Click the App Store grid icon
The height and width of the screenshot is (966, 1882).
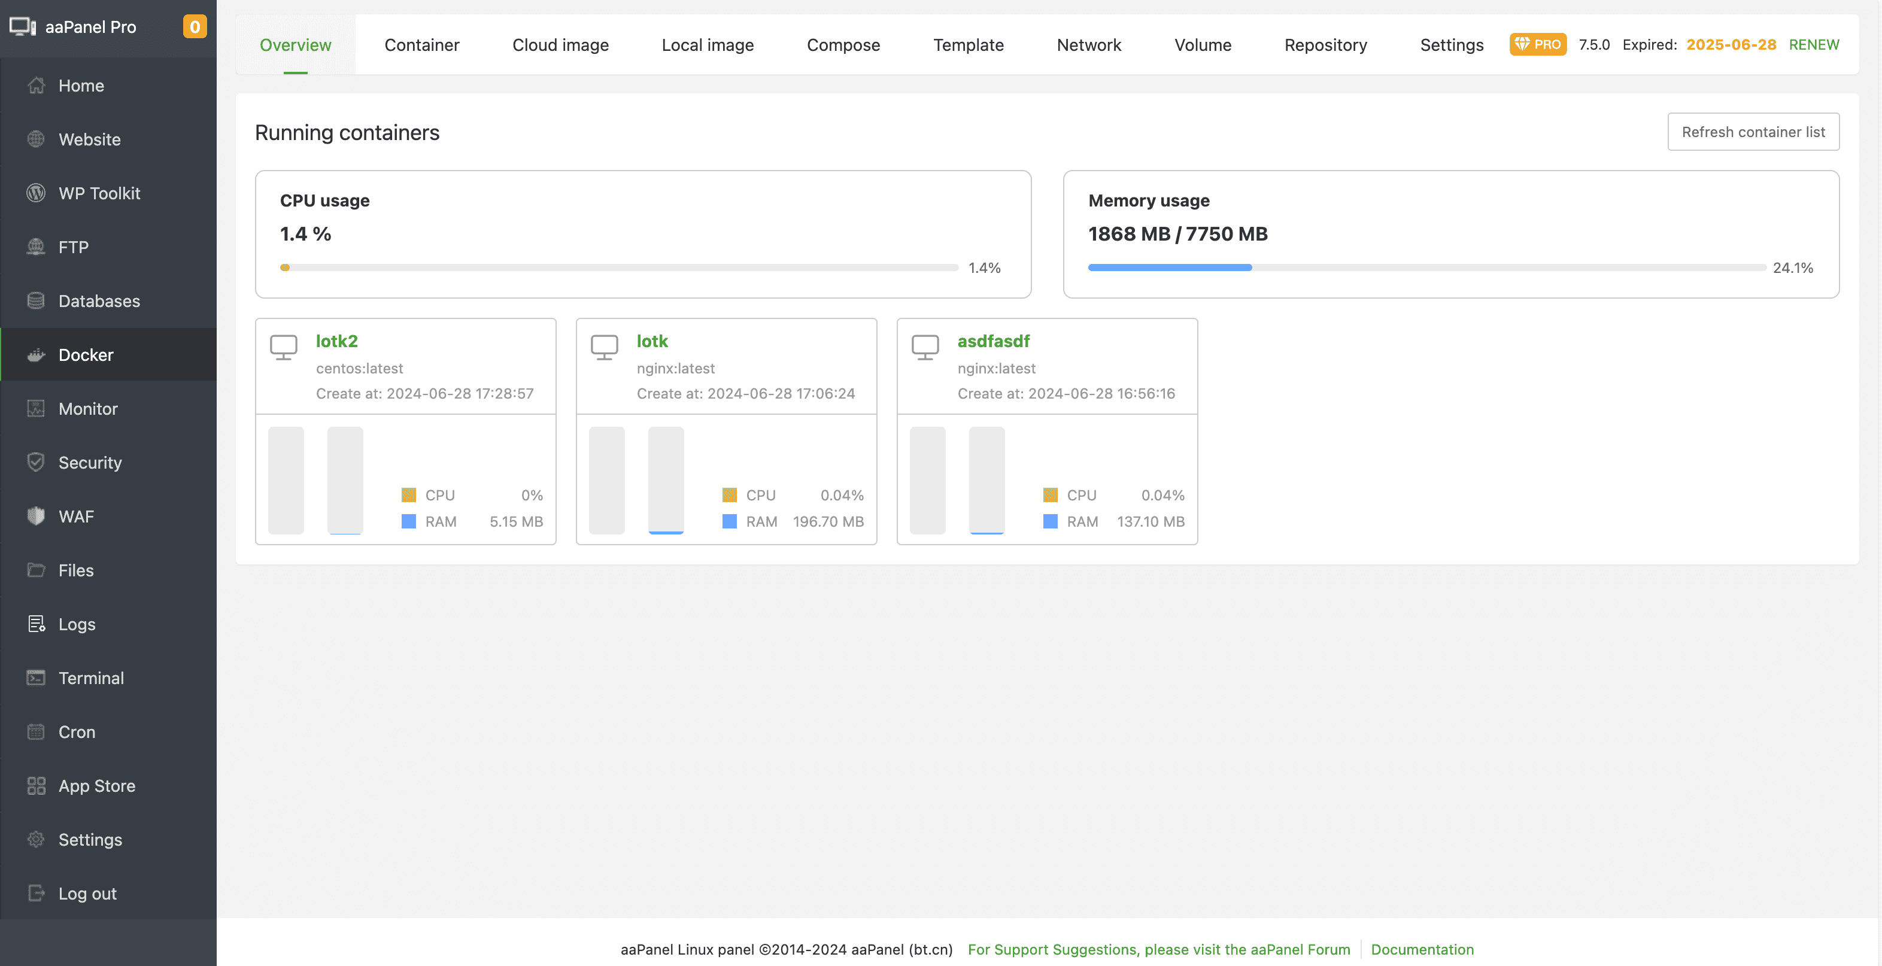pyautogui.click(x=36, y=785)
